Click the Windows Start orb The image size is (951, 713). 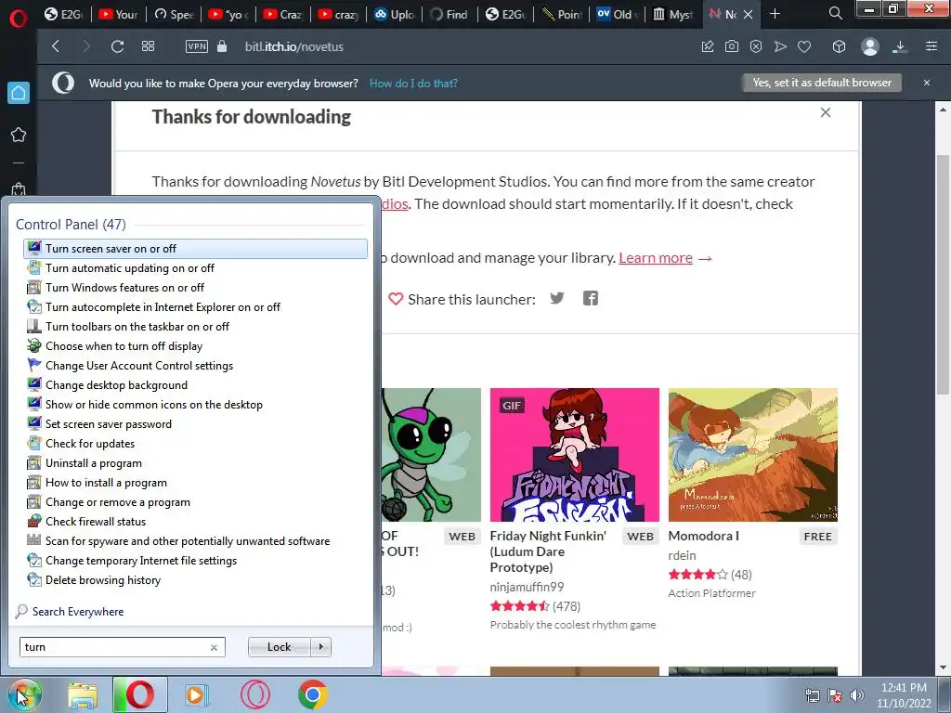click(x=24, y=694)
